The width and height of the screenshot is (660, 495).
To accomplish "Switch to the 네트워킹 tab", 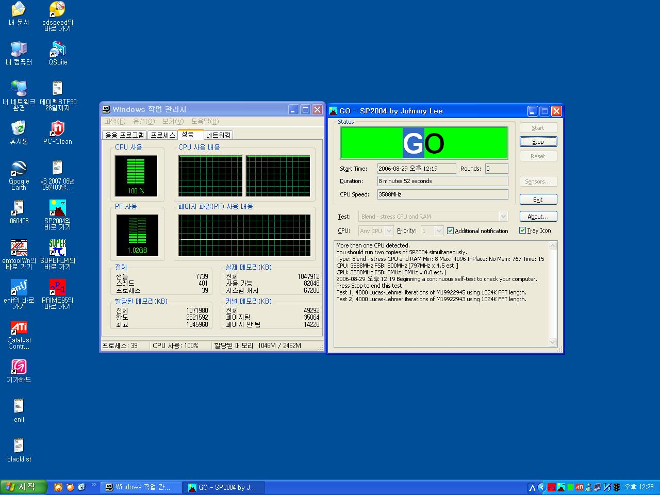I will 219,135.
